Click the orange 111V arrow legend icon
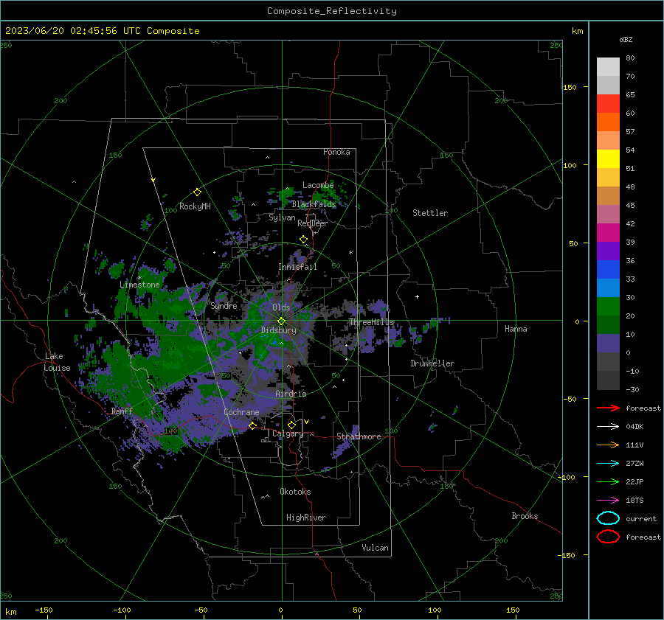This screenshot has width=664, height=620. pyautogui.click(x=608, y=445)
